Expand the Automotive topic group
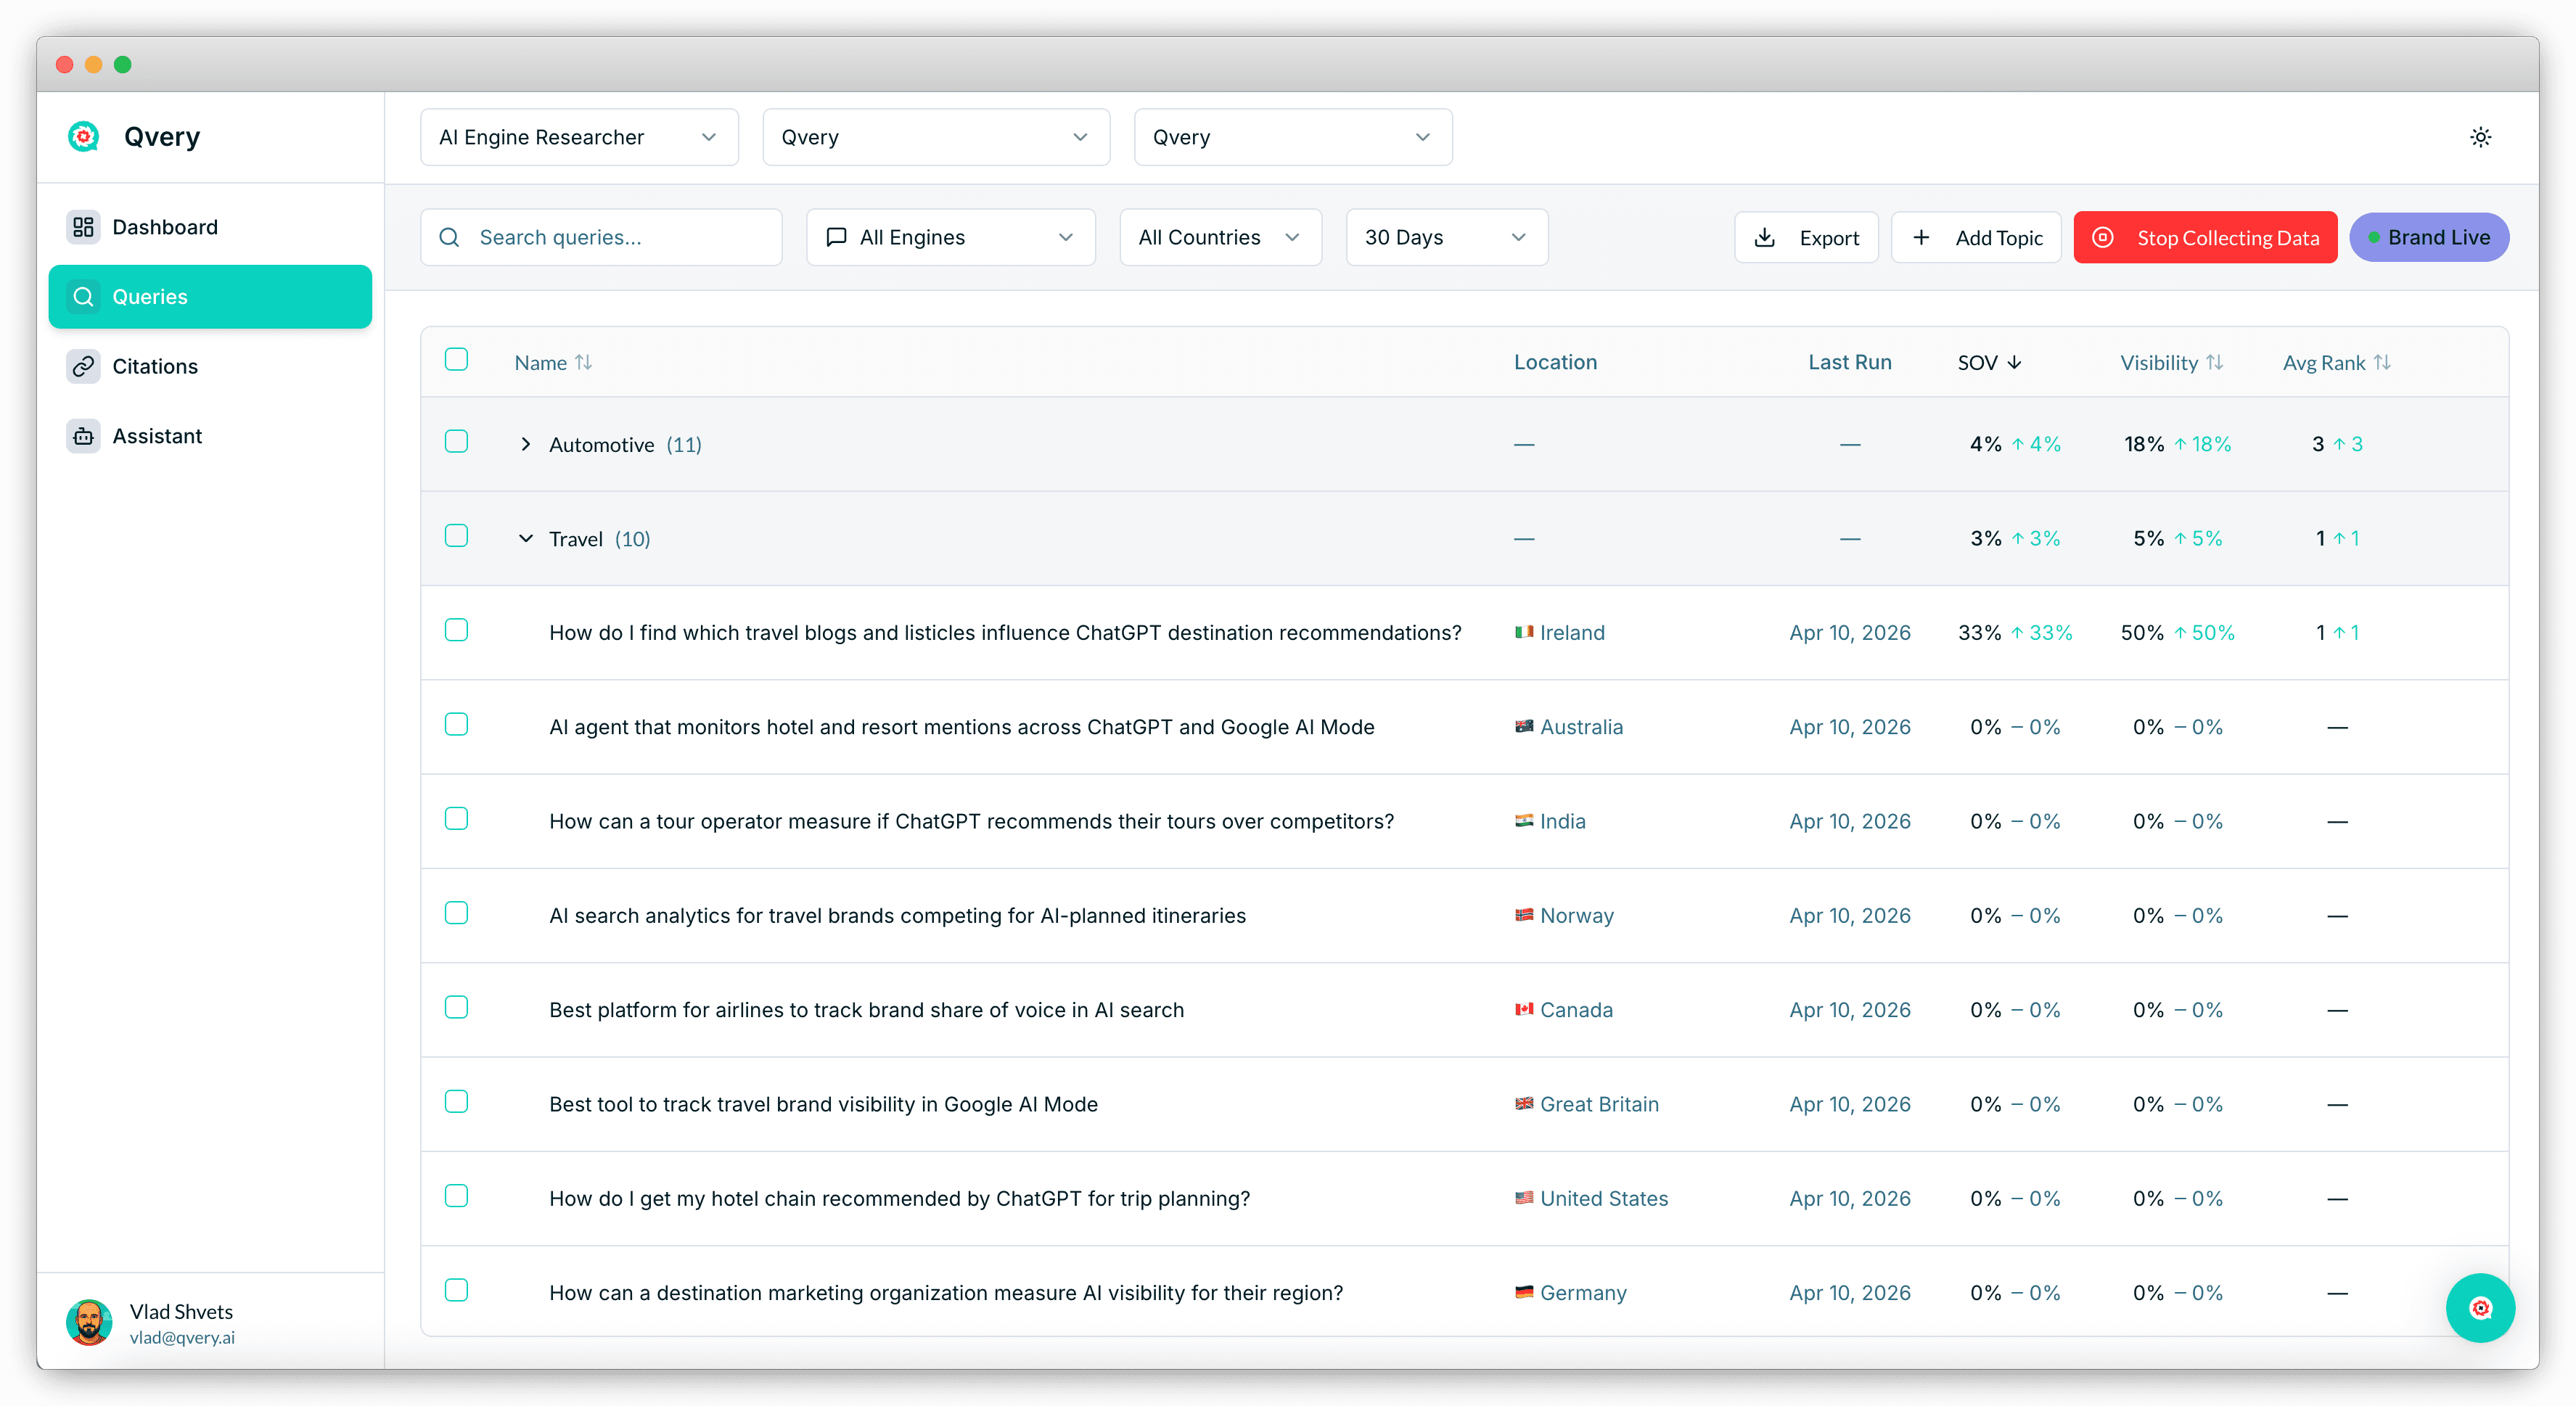 click(526, 444)
